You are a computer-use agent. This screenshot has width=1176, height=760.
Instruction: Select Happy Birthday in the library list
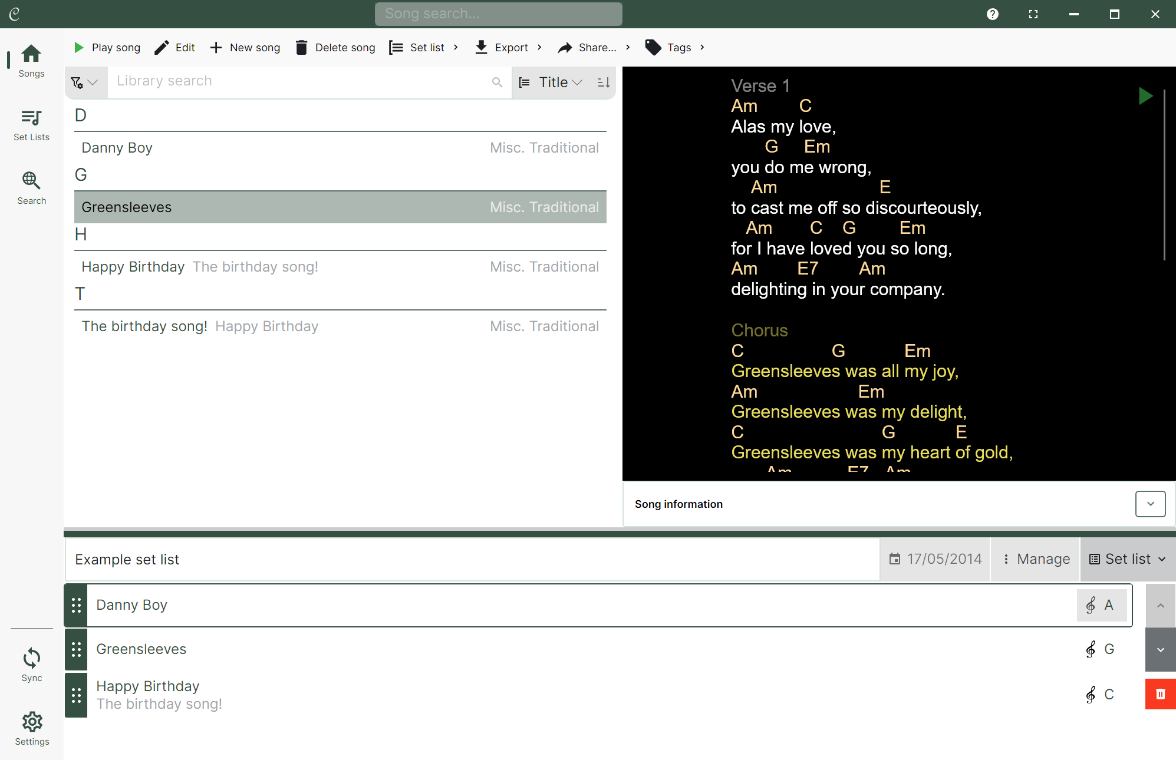pyautogui.click(x=340, y=267)
